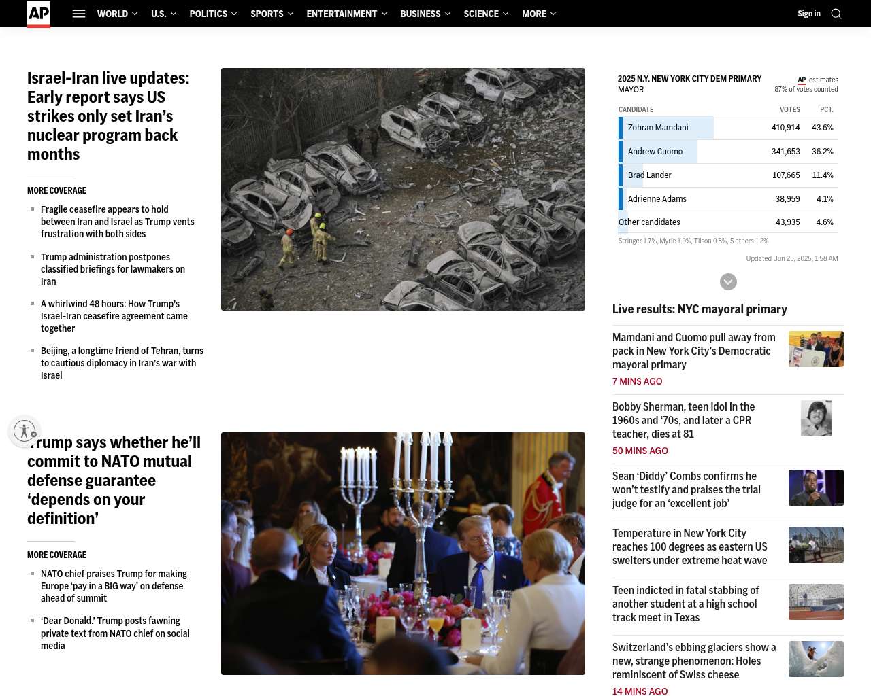Open the SCIENCE section
Image resolution: width=871 pixels, height=696 pixels.
point(481,14)
